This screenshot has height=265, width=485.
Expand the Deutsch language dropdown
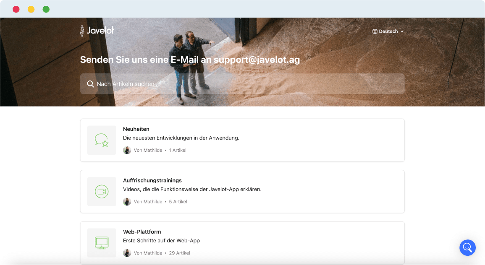(388, 31)
